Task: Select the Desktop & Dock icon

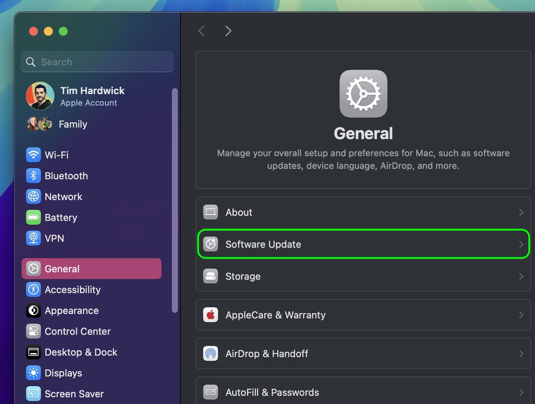Action: [33, 352]
